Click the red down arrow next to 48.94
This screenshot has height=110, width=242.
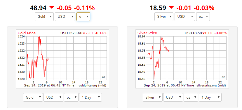(x=52, y=7)
